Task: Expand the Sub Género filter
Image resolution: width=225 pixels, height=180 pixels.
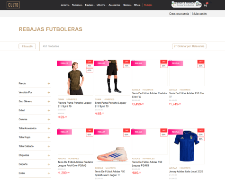Action: tap(35, 101)
